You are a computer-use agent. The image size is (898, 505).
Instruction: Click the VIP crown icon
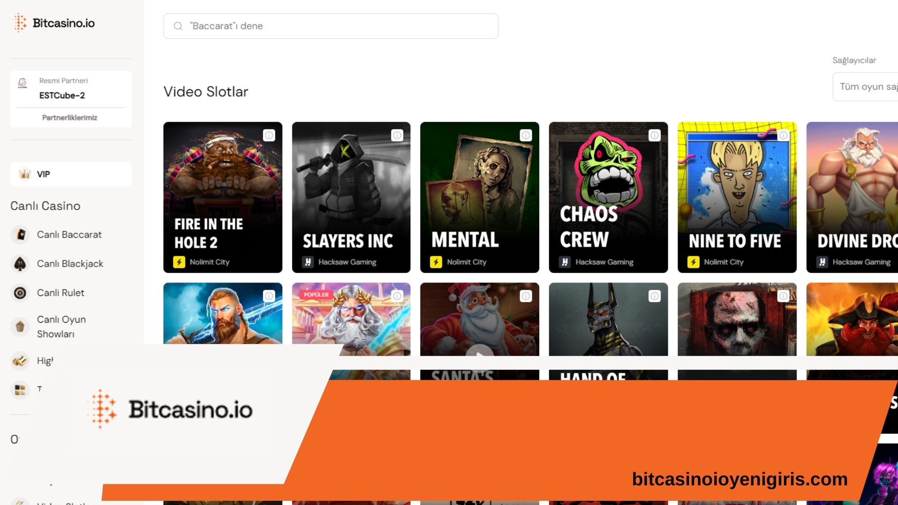(x=24, y=174)
